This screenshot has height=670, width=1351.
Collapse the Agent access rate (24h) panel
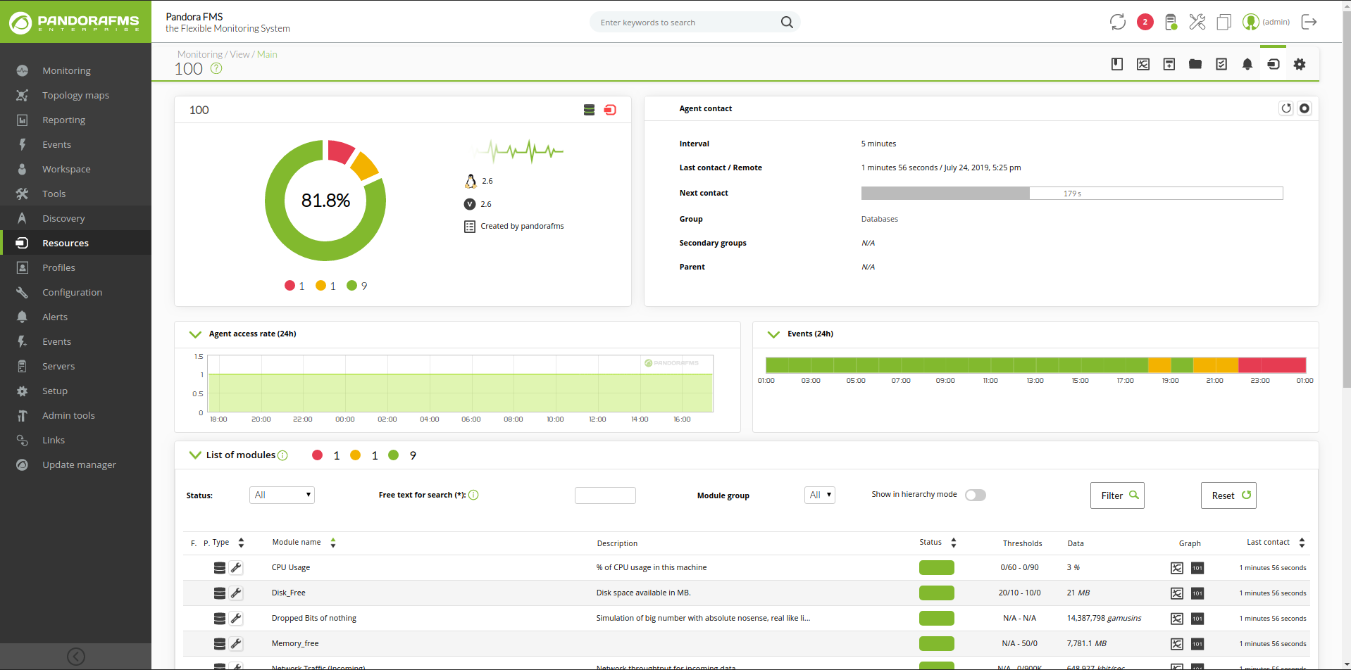195,334
